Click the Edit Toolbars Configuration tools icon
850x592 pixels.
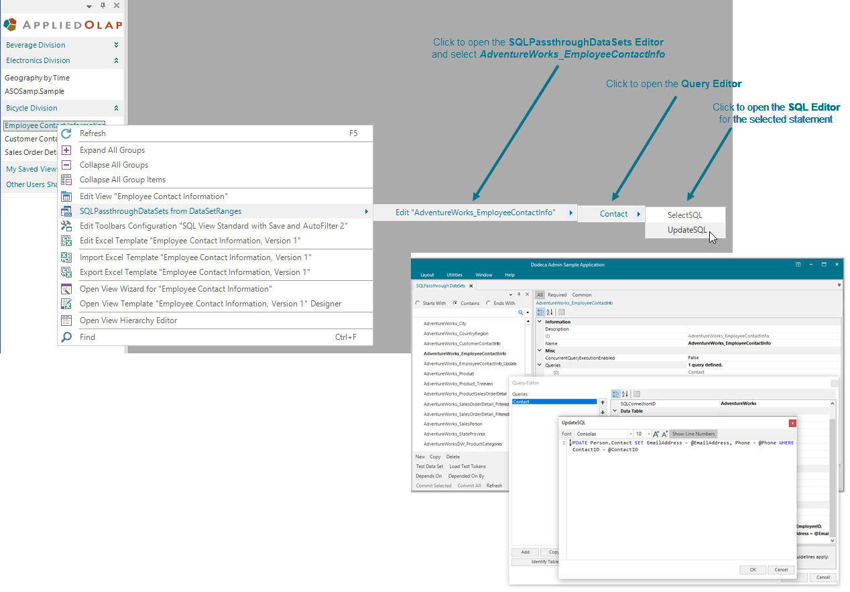[x=66, y=226]
